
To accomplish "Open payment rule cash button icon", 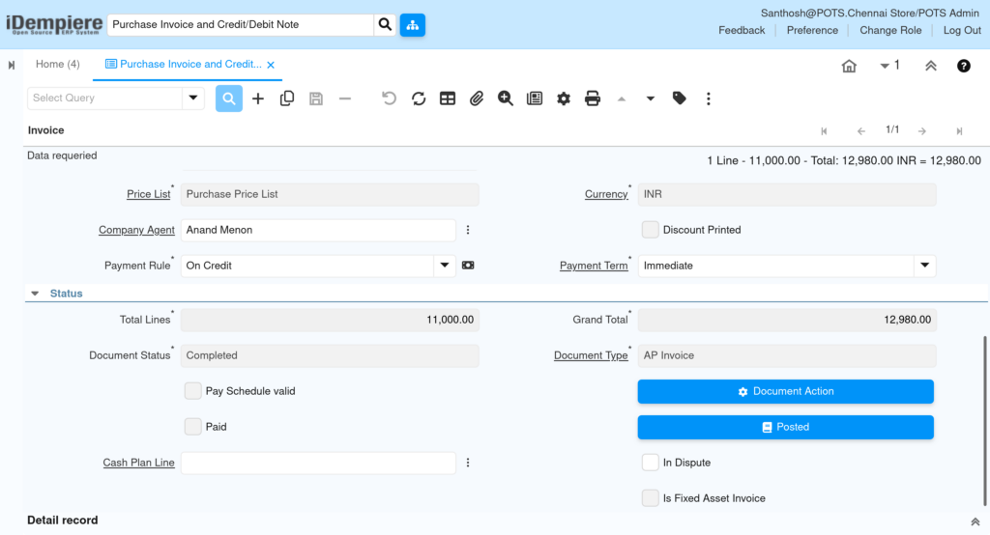I will pos(468,266).
